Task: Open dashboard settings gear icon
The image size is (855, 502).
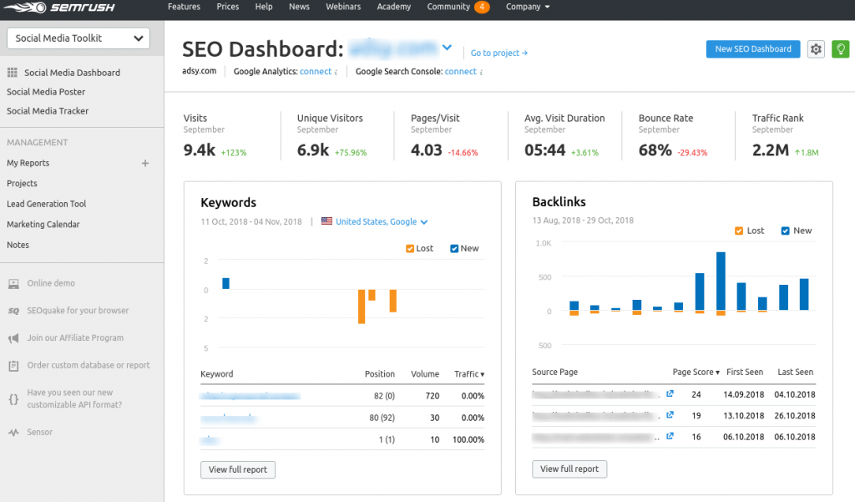Action: point(816,49)
